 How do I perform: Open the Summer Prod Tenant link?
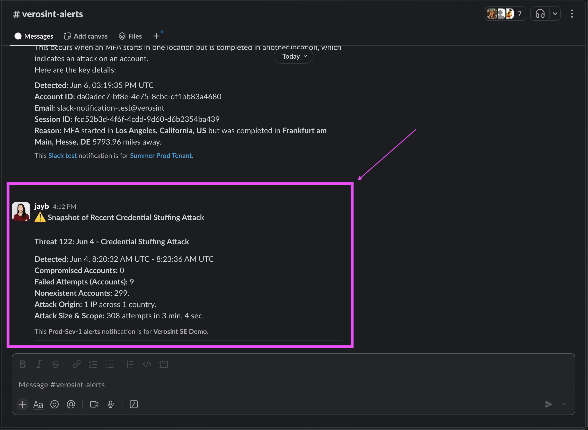pos(161,156)
